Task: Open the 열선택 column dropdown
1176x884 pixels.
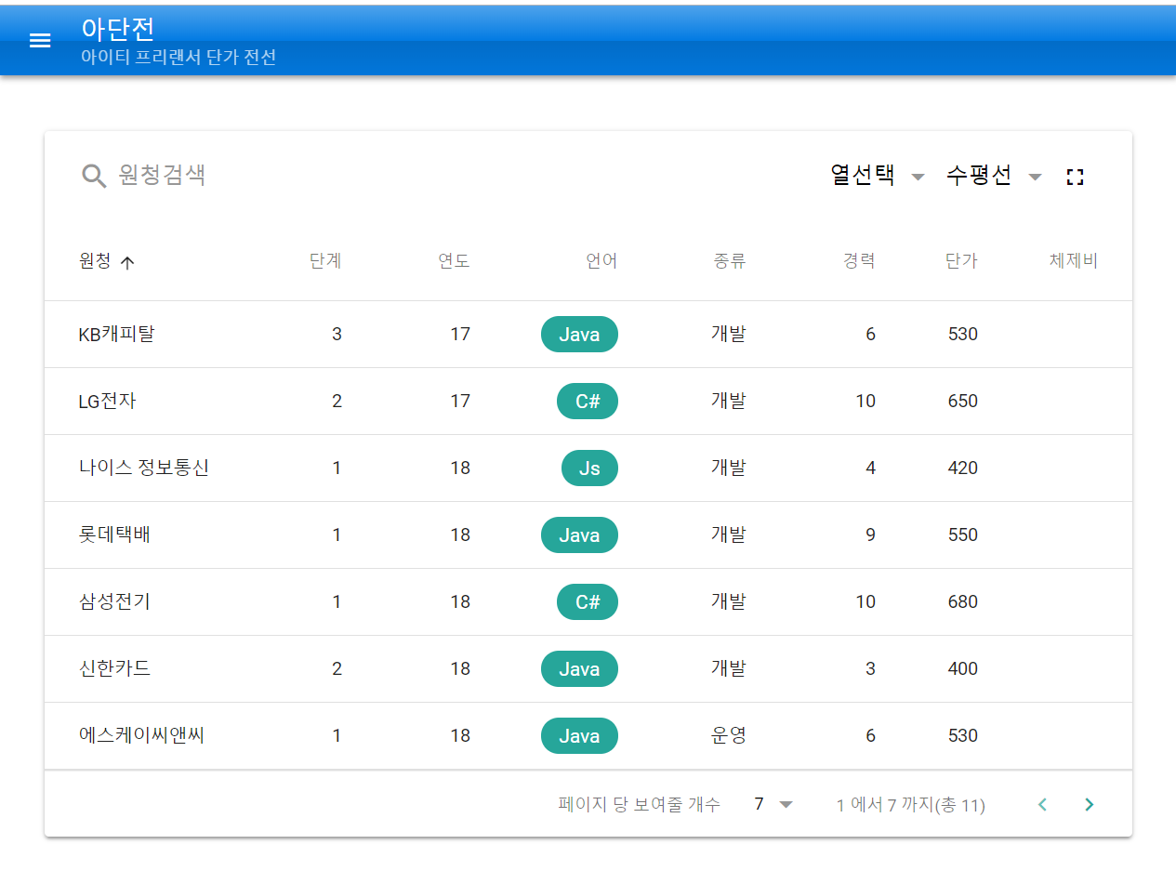Action: coord(878,176)
